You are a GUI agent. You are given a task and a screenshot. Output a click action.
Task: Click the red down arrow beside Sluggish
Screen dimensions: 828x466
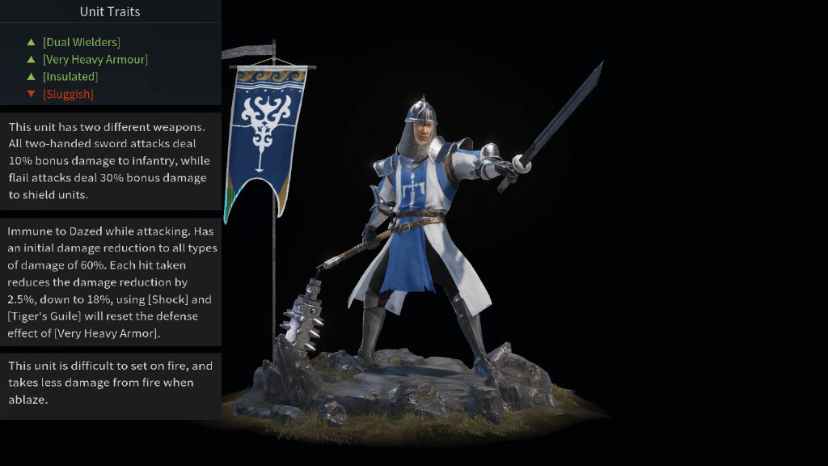(x=32, y=94)
